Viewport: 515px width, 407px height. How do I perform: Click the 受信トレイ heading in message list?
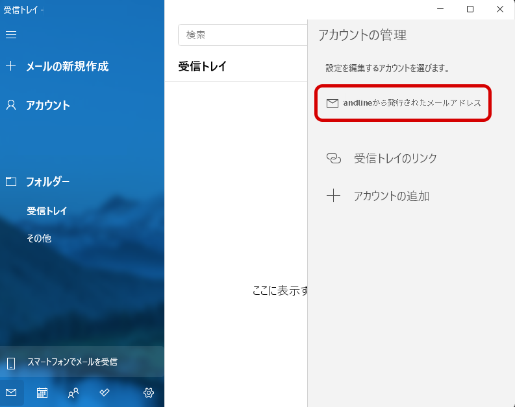tap(203, 66)
